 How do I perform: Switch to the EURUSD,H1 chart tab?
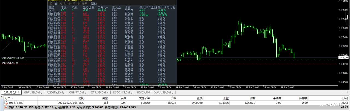(11, 92)
